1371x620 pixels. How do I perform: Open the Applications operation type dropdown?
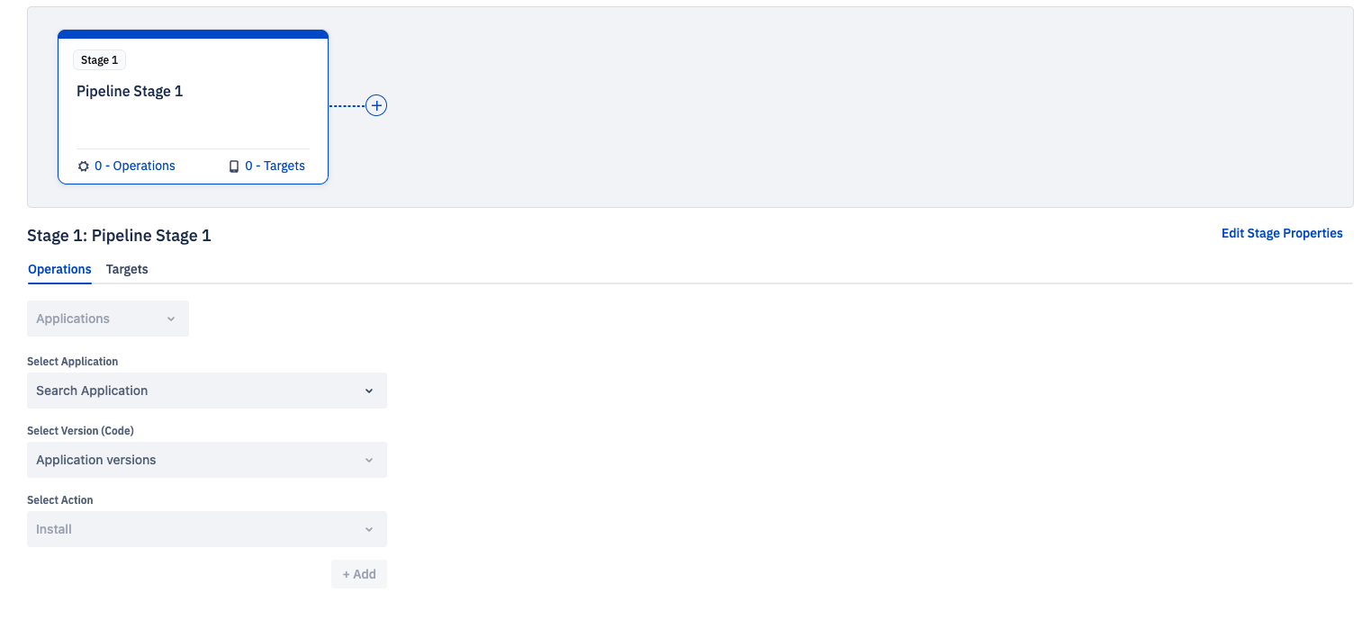click(x=107, y=319)
